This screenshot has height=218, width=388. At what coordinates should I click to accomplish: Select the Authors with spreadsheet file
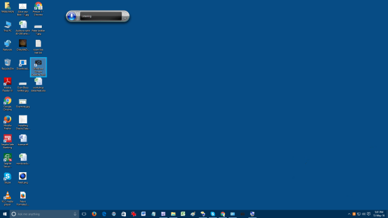point(23,28)
